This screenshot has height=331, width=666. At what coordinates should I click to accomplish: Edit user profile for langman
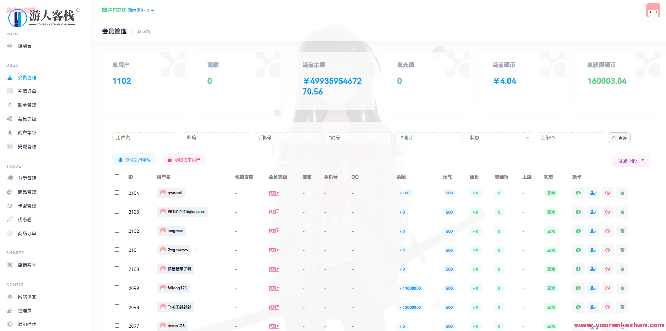click(593, 231)
